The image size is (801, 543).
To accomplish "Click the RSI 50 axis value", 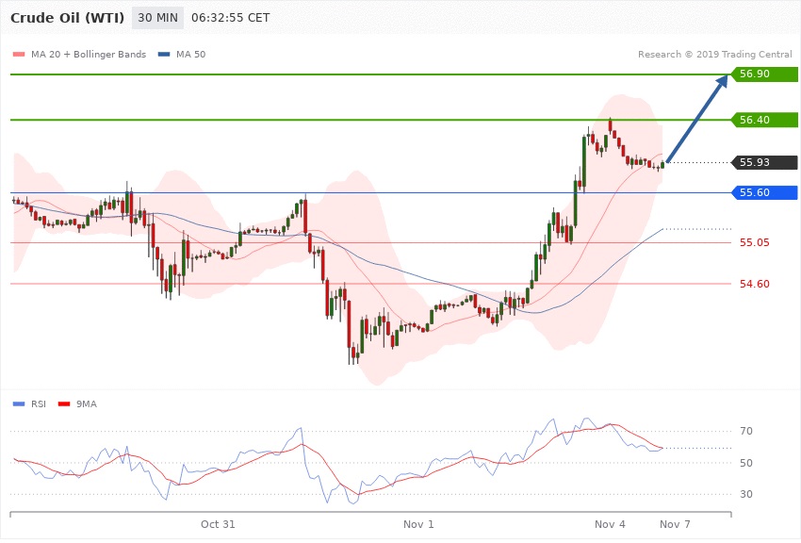I will click(x=746, y=463).
